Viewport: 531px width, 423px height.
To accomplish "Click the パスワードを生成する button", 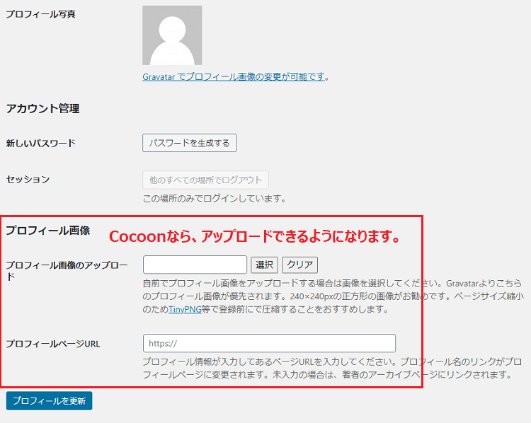I will 189,143.
